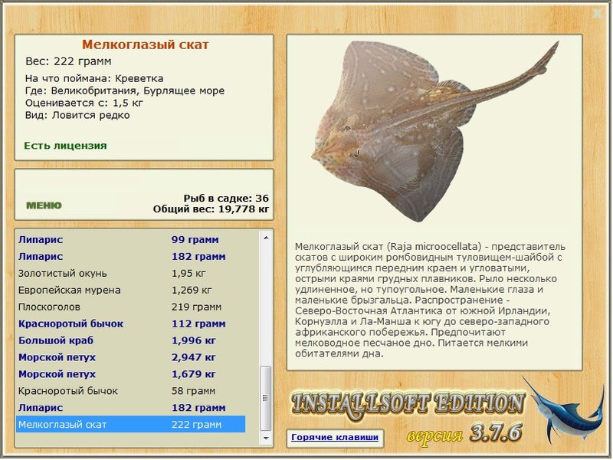Screen dimensions: 613x460
Task: Select Морской петух 2,947 кг row
Action: (130, 357)
